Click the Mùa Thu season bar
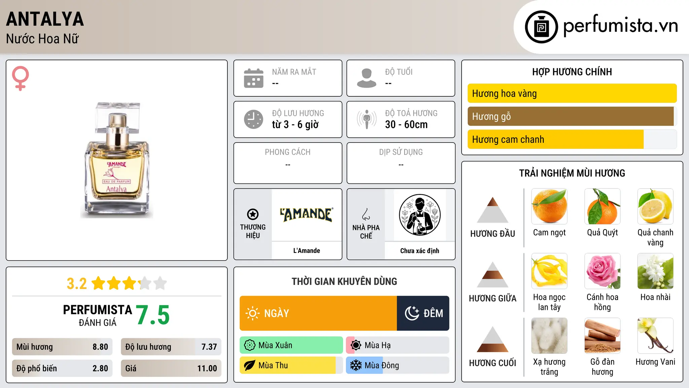 [x=291, y=365]
